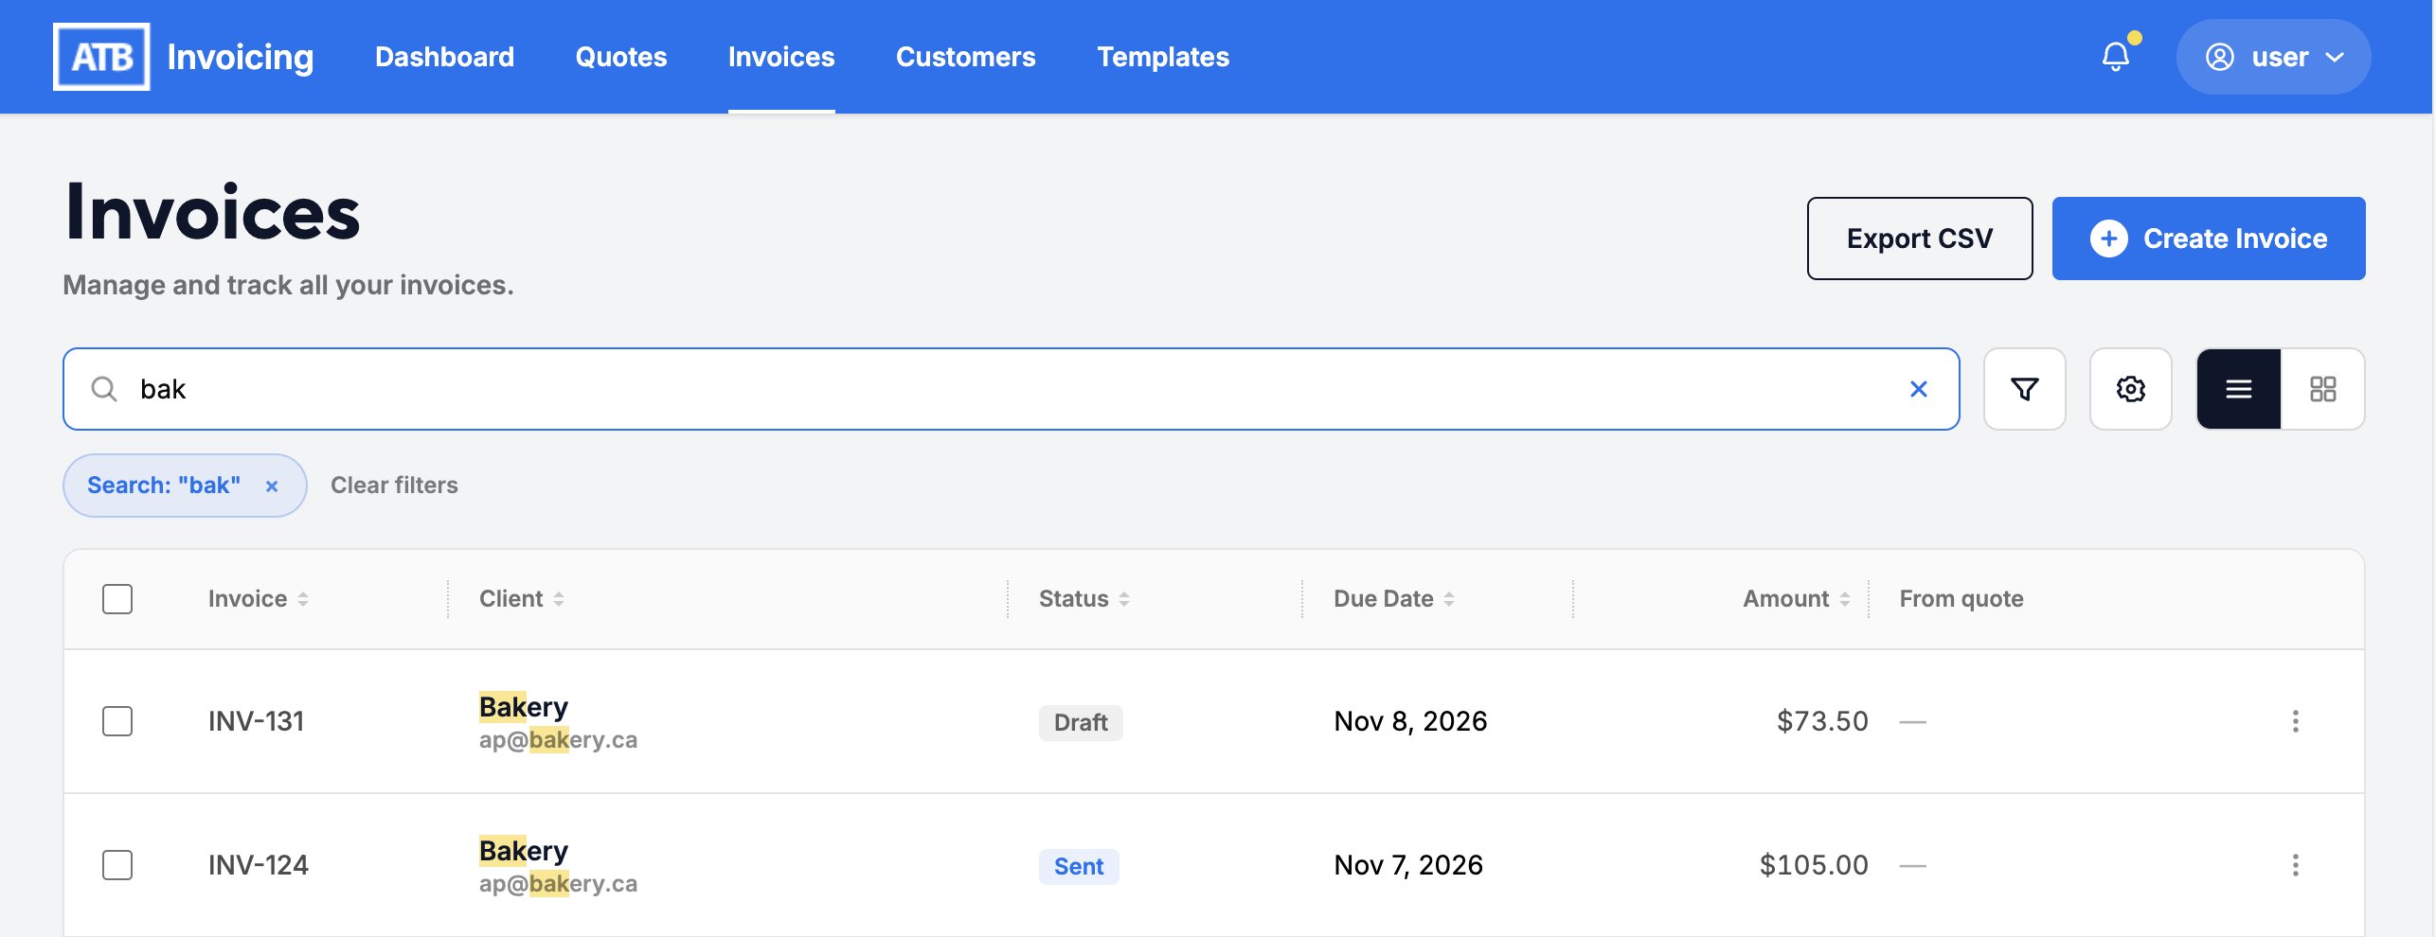Open invoice INV-131
The image size is (2436, 937).
[x=256, y=721]
